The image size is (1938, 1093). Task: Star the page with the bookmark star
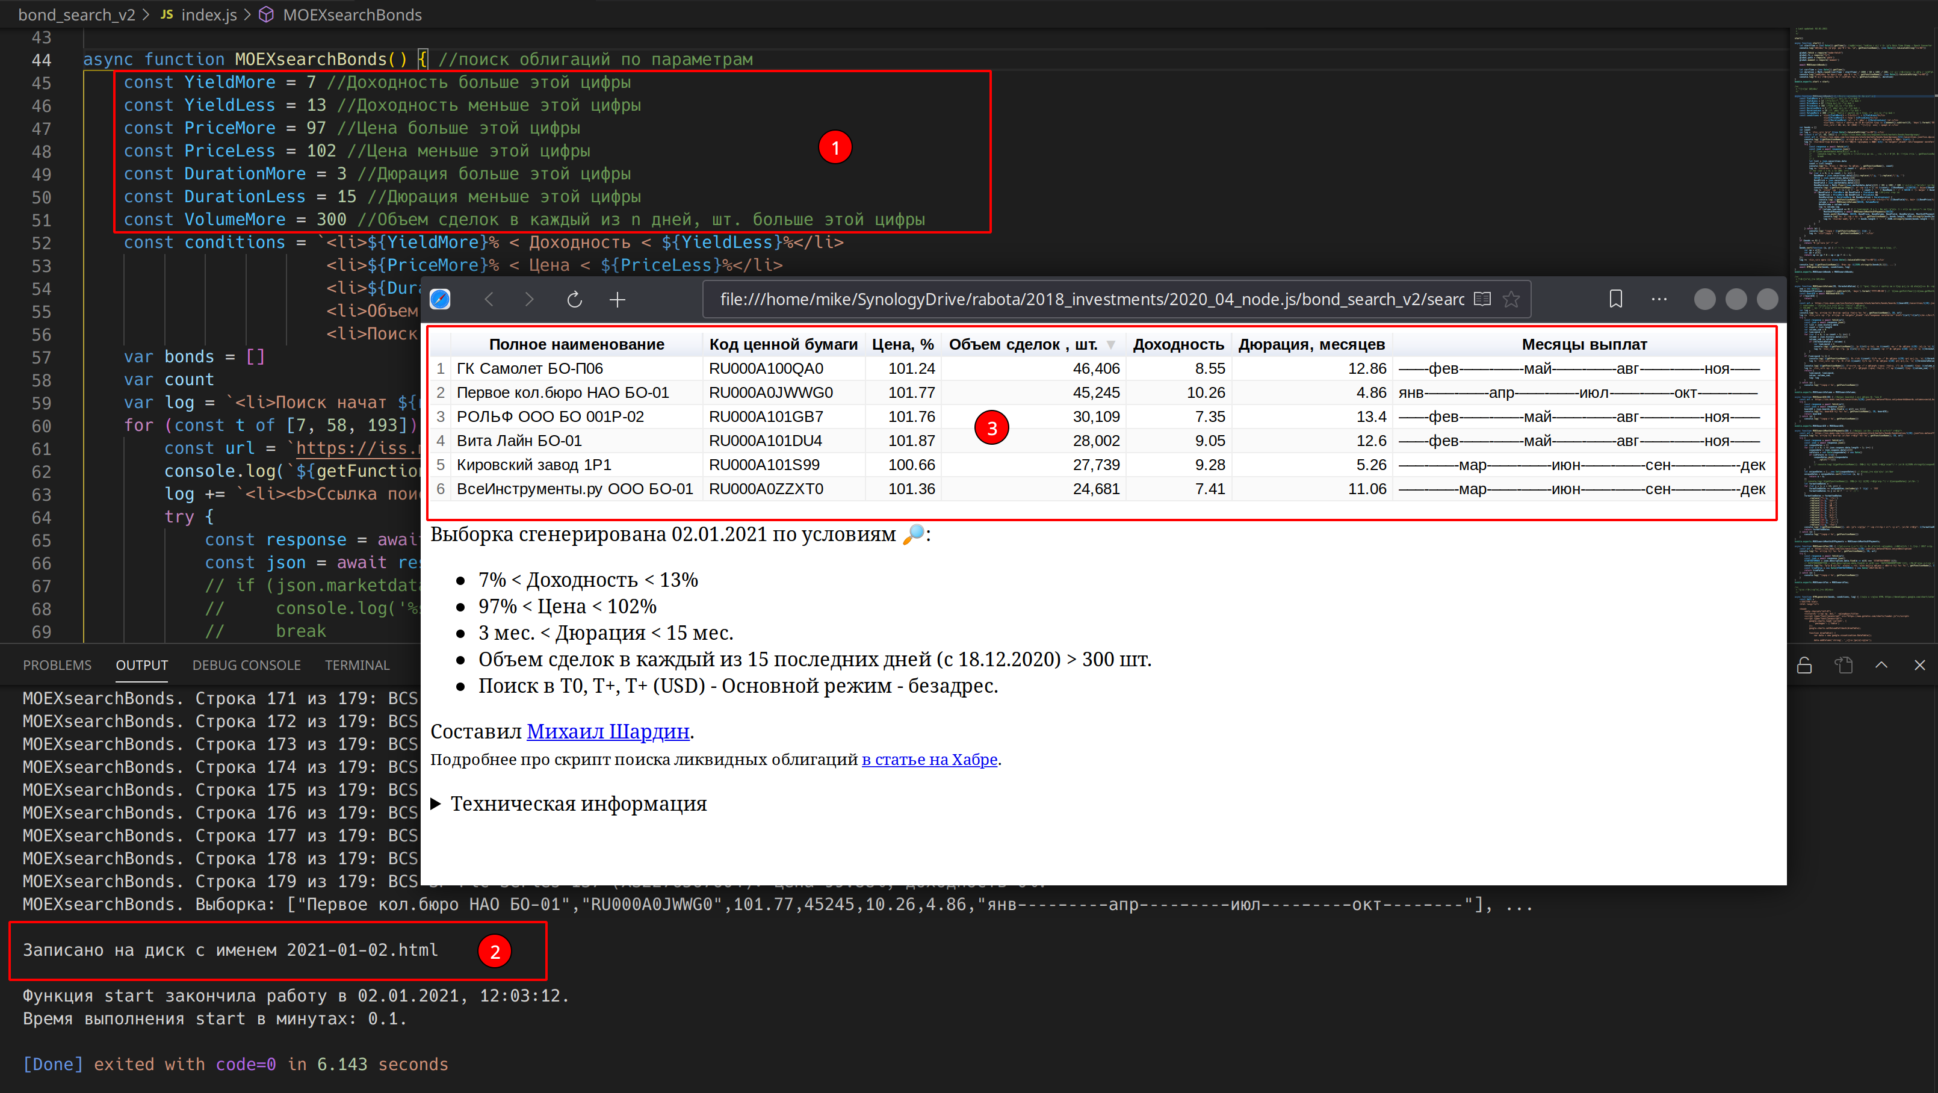click(1511, 299)
